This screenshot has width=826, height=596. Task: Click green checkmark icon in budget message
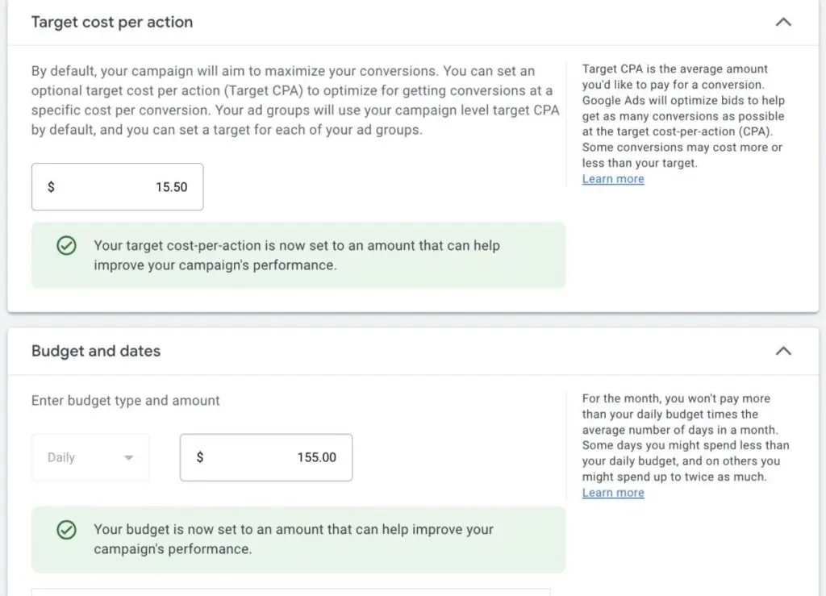(67, 530)
